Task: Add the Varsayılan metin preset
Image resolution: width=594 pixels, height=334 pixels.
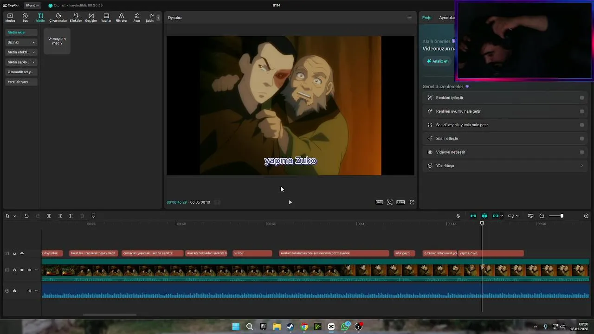Action: pyautogui.click(x=57, y=41)
